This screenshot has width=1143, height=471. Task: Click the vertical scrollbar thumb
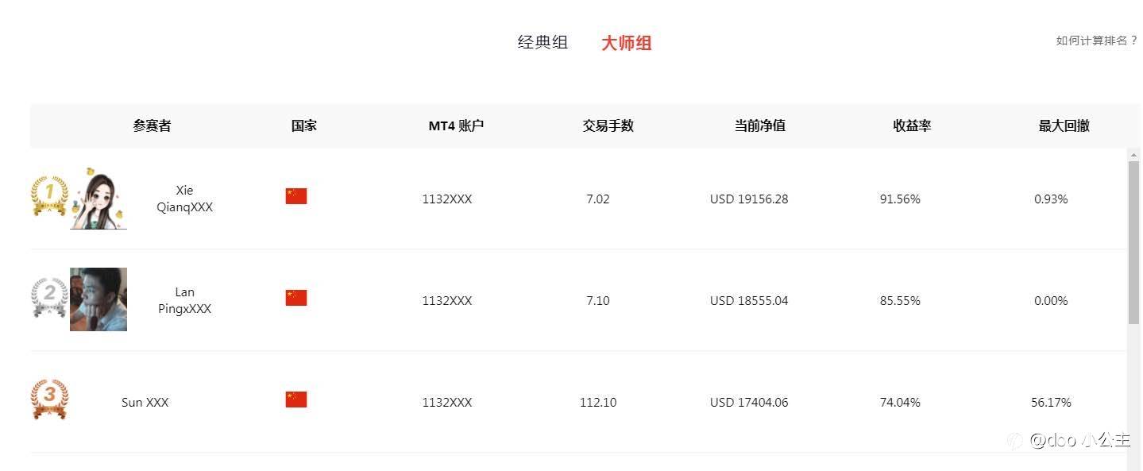coord(1133,242)
